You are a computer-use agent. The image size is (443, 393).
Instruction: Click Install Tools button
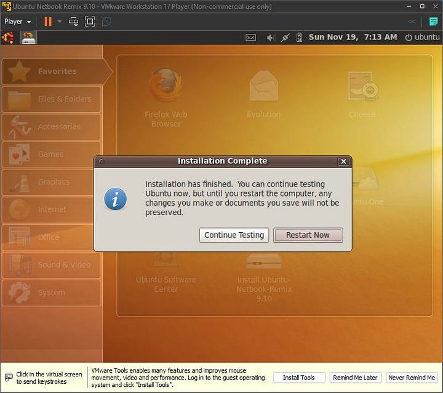coord(298,378)
